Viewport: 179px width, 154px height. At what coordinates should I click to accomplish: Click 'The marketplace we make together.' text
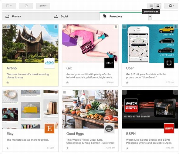[x=28, y=140]
